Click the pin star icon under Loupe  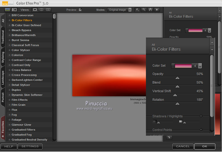(x=169, y=137)
